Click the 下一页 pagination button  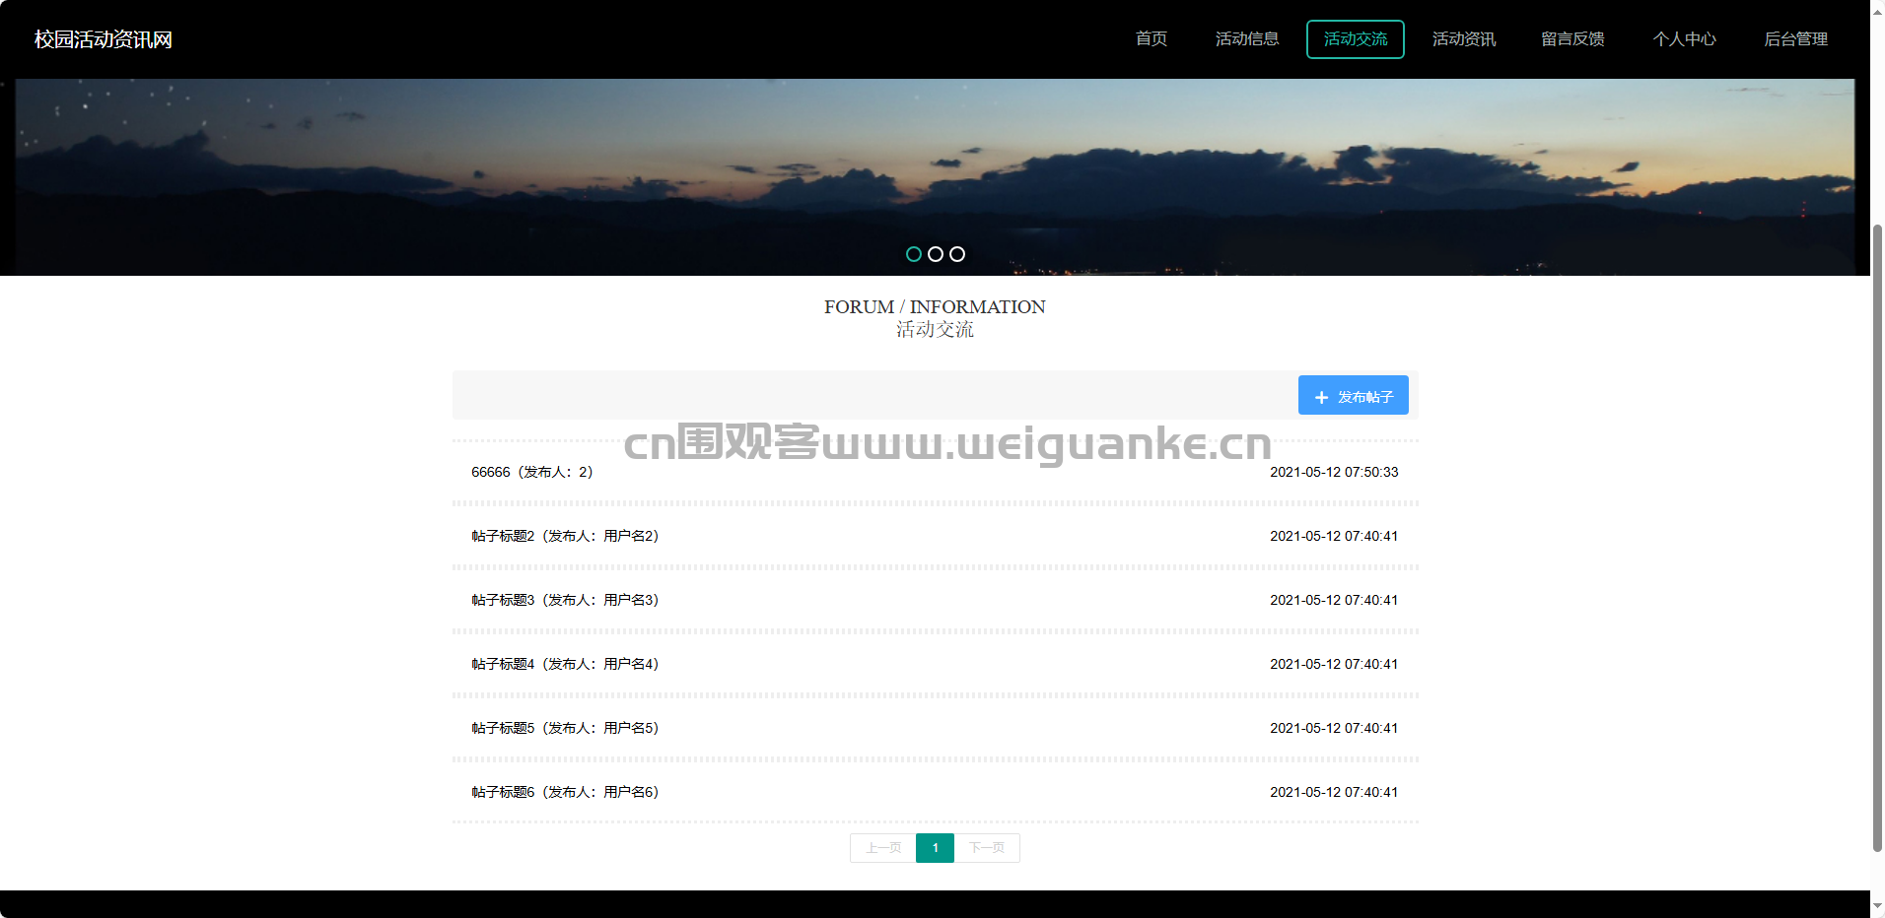(x=987, y=848)
